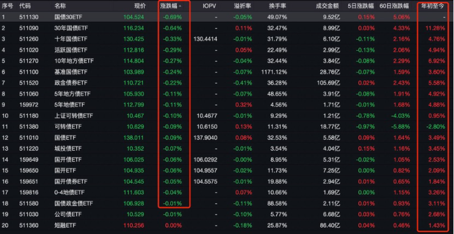454x234 pixels.
Task: Sort table by 现价 column
Action: 140,6
